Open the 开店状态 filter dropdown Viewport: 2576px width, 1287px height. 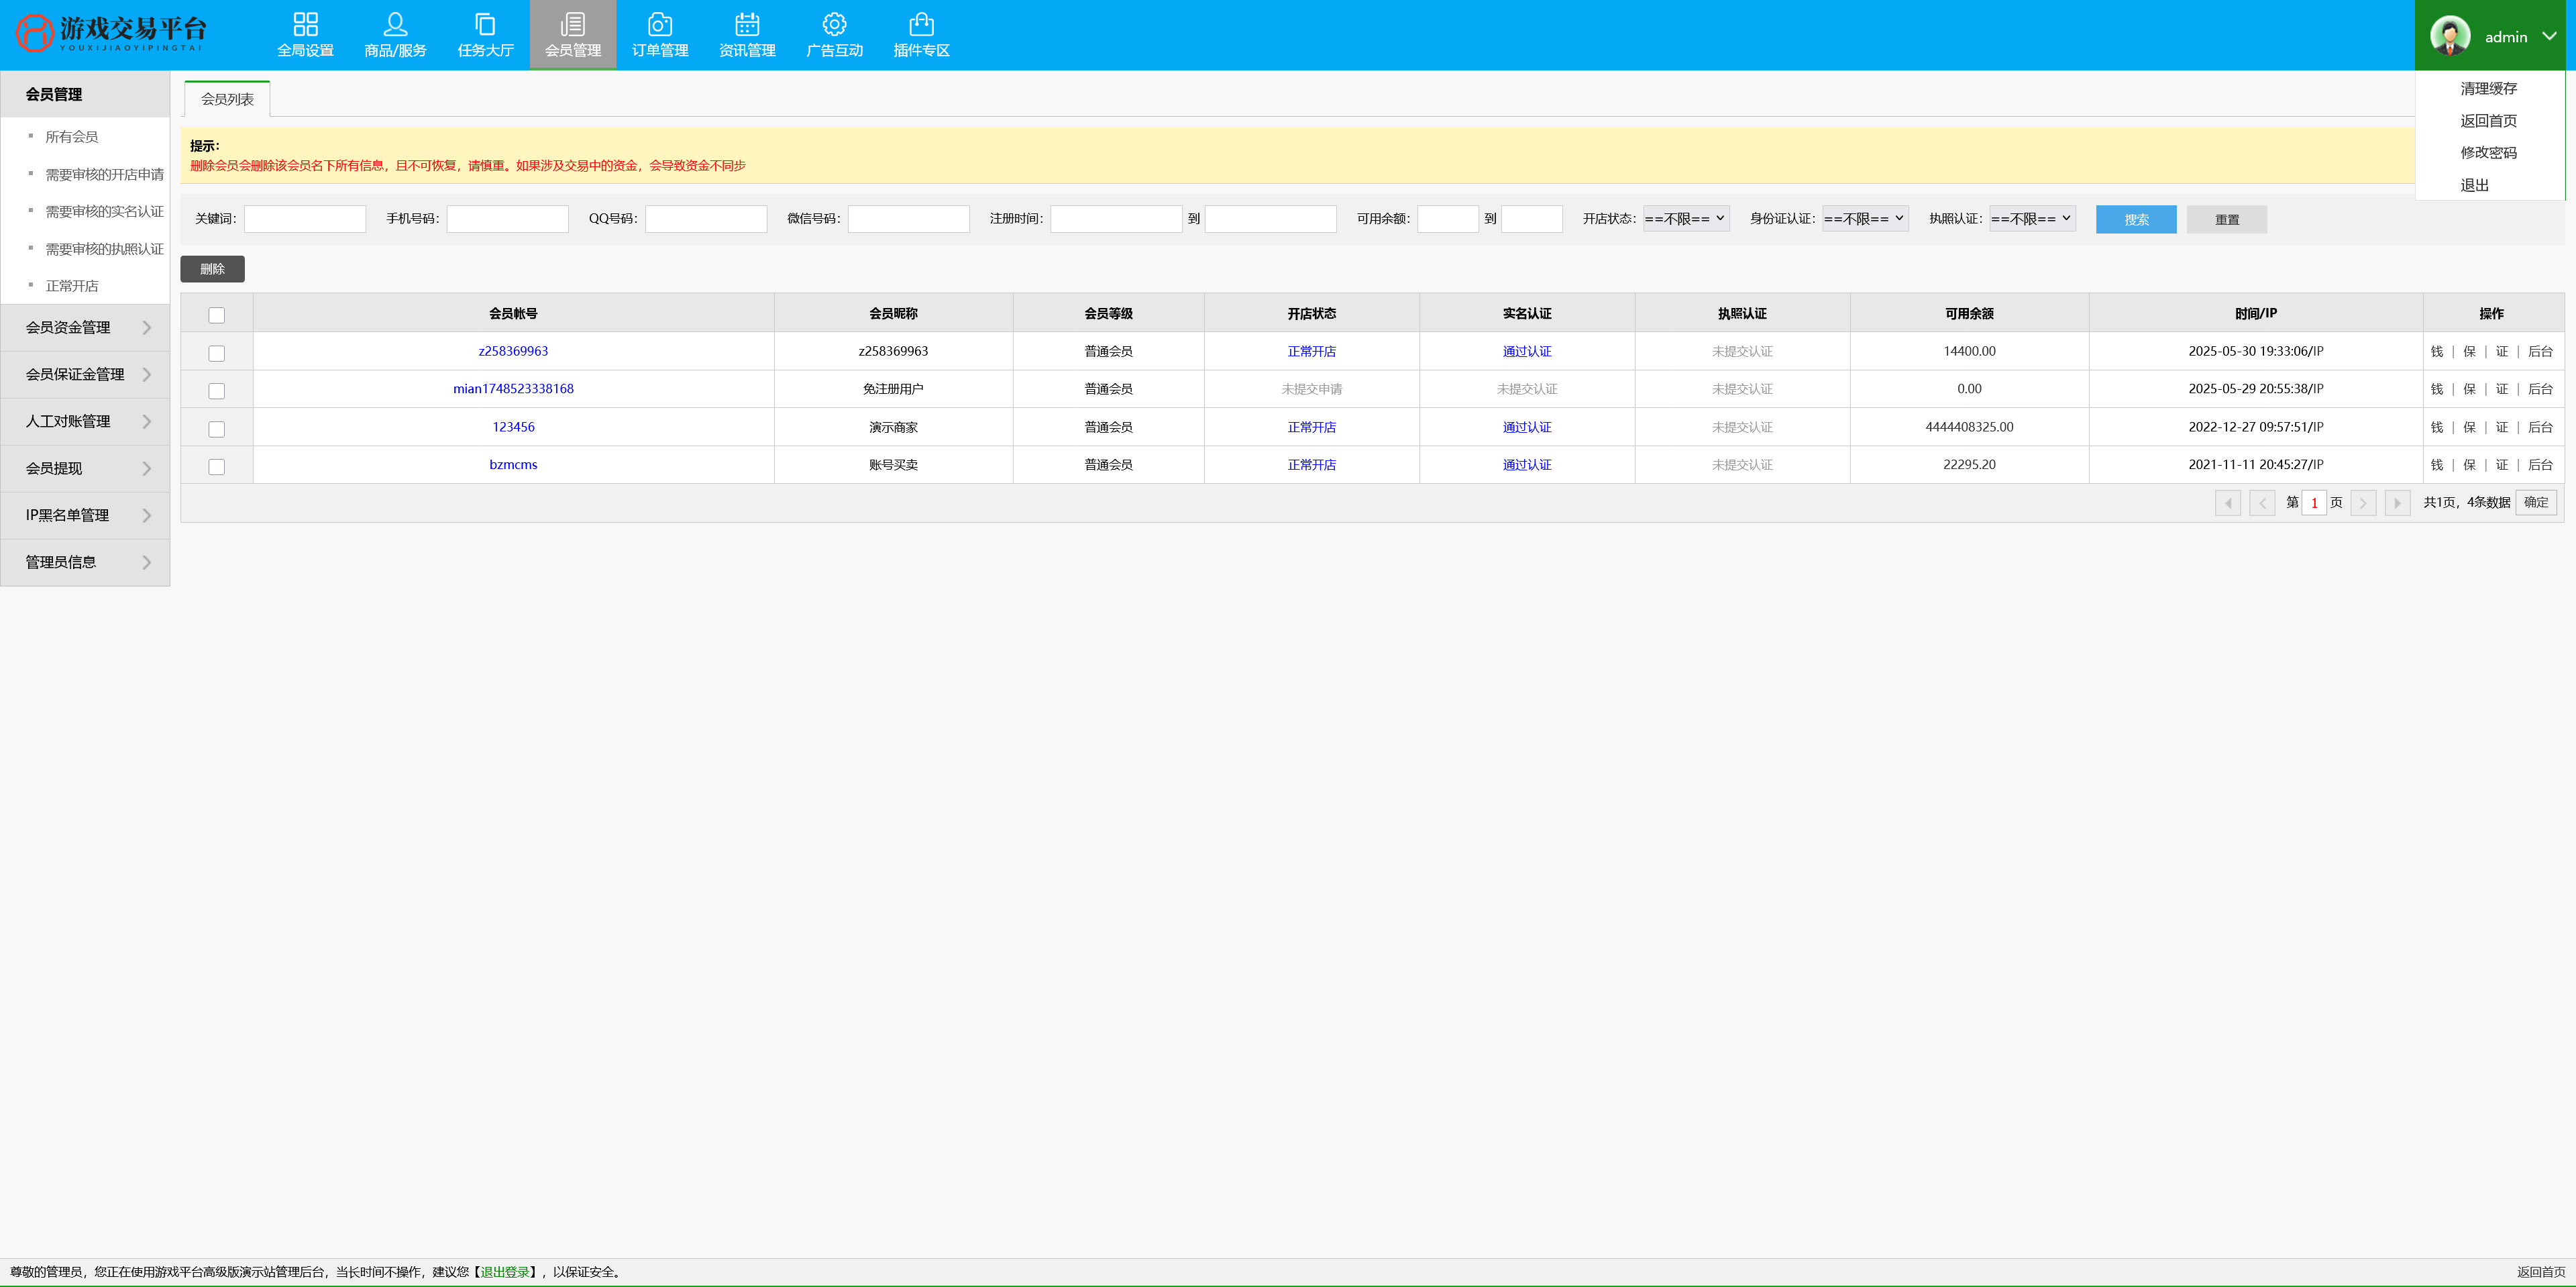tap(1685, 218)
